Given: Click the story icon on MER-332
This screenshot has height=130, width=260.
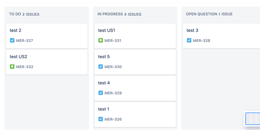Looking at the screenshot, I should click(12, 67).
